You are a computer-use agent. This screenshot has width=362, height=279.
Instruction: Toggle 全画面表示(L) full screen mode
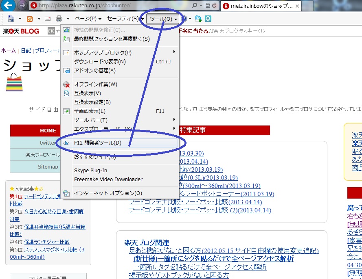(x=90, y=111)
